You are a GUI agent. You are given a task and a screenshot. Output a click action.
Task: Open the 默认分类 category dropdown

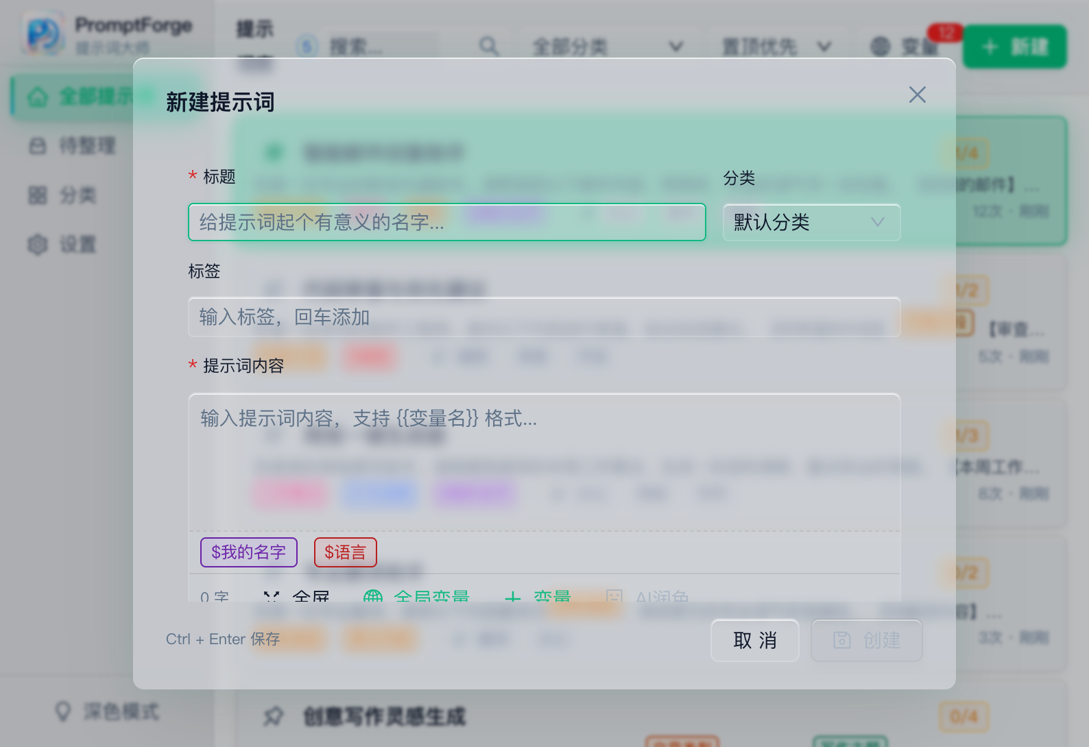[811, 222]
